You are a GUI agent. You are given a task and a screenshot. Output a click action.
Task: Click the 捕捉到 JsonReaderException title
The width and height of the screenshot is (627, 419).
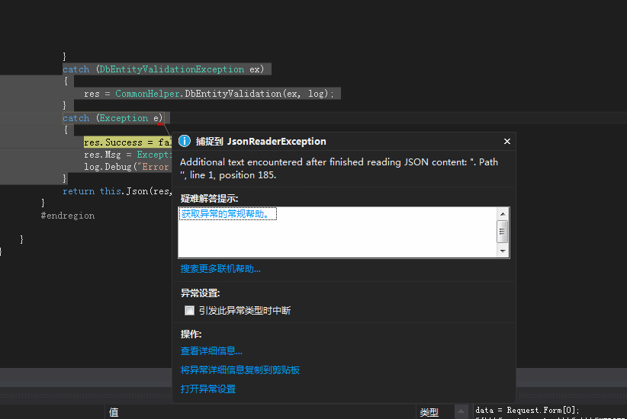(x=261, y=142)
